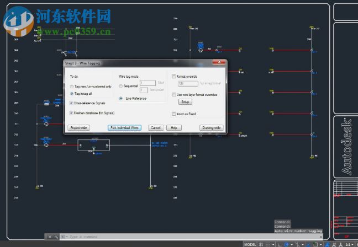Enable Use wire layer format overrides
This screenshot has width=358, height=247.
tap(173, 94)
